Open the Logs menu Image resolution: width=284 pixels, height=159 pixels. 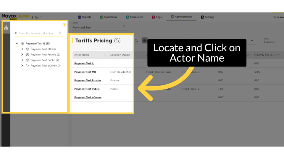tap(157, 17)
